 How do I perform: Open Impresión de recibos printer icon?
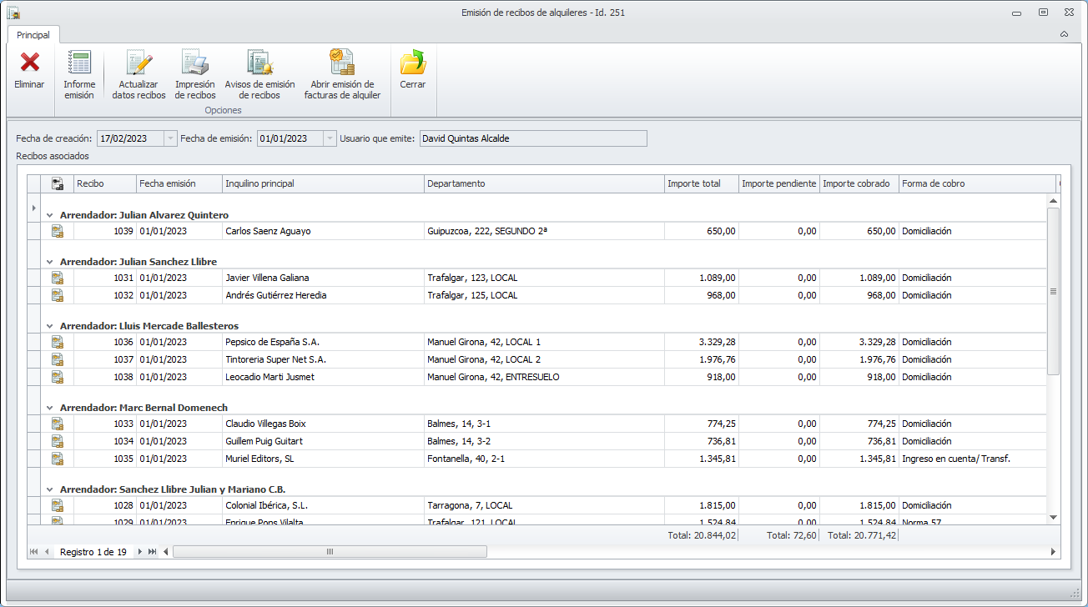[195, 63]
